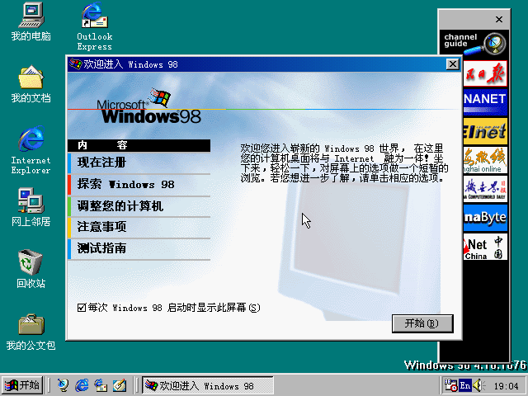Click the 19:04 system clock
528x396 pixels.
506,386
